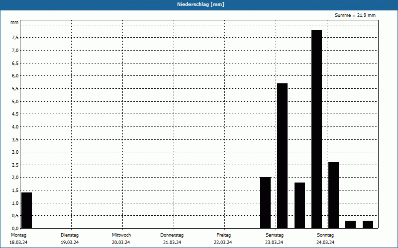Click the date 18.03.24
Image resolution: width=398 pixels, height=248 pixels.
tap(18, 243)
